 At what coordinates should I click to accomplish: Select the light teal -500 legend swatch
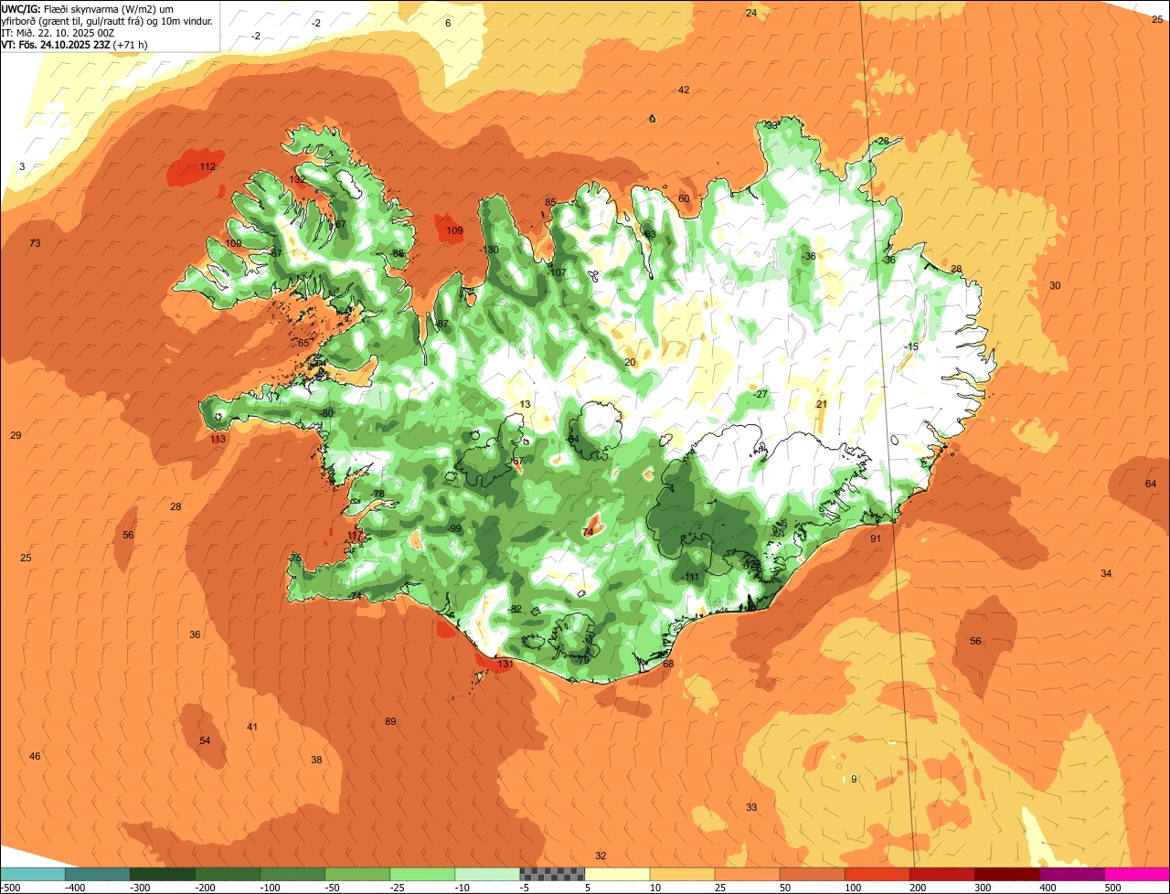[32, 874]
